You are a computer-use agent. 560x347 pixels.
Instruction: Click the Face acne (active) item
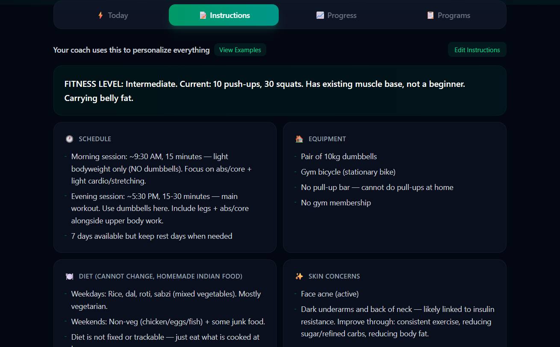point(330,294)
